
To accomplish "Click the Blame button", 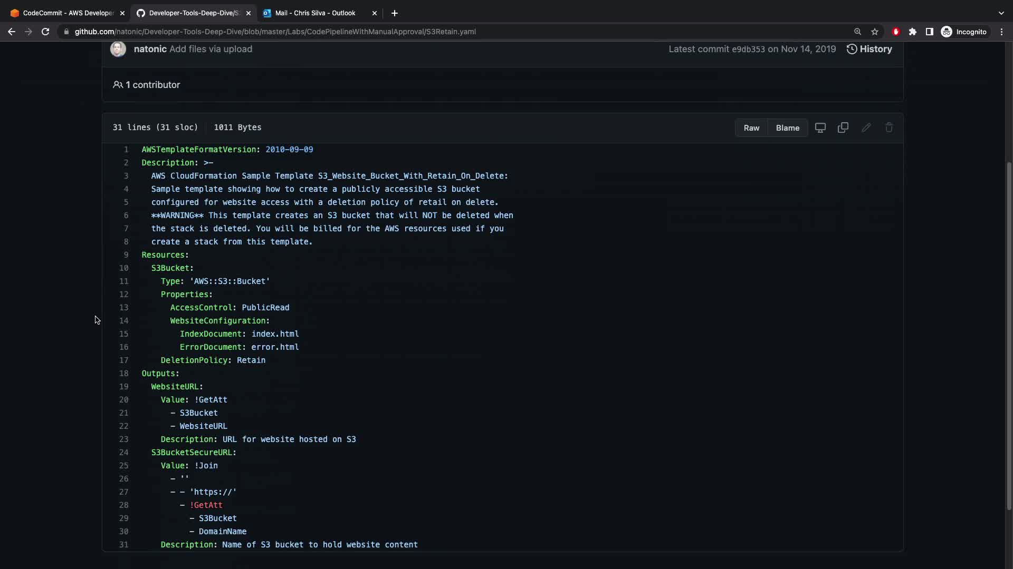I will tap(787, 127).
